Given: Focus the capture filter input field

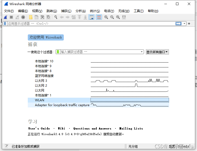Looking at the screenshot, I should (x=100, y=52).
